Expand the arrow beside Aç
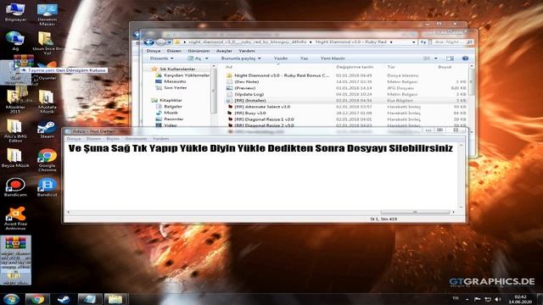 coord(207,58)
